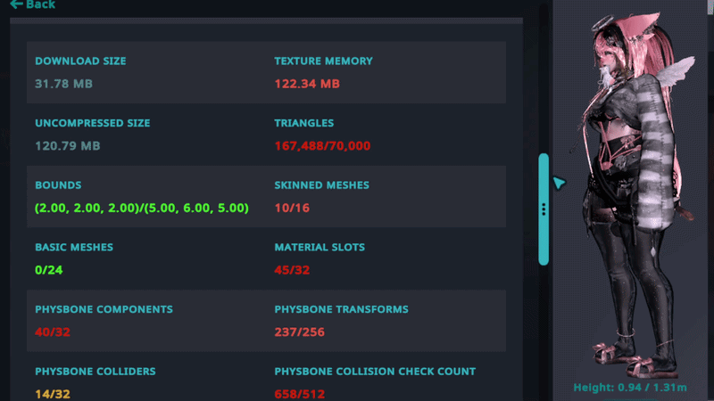Image resolution: width=714 pixels, height=401 pixels.
Task: Click the 122.34 MB texture memory value
Action: 307,84
